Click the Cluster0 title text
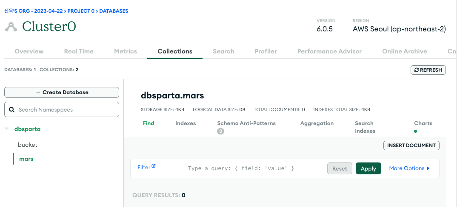Image resolution: width=457 pixels, height=207 pixels. (x=49, y=26)
